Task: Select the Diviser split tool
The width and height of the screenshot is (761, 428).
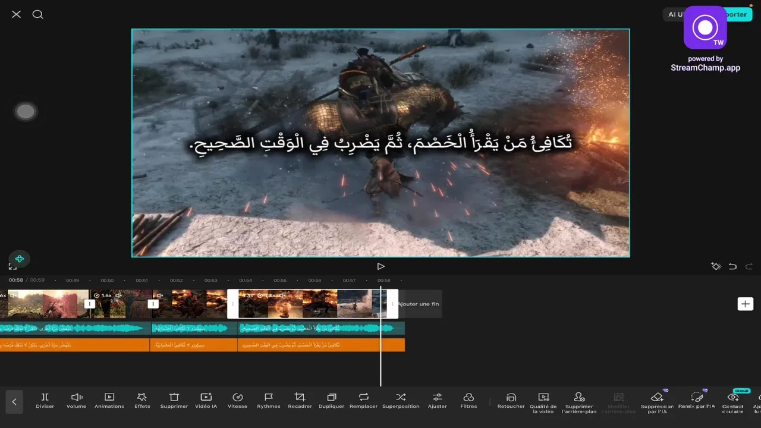Action: tap(45, 401)
